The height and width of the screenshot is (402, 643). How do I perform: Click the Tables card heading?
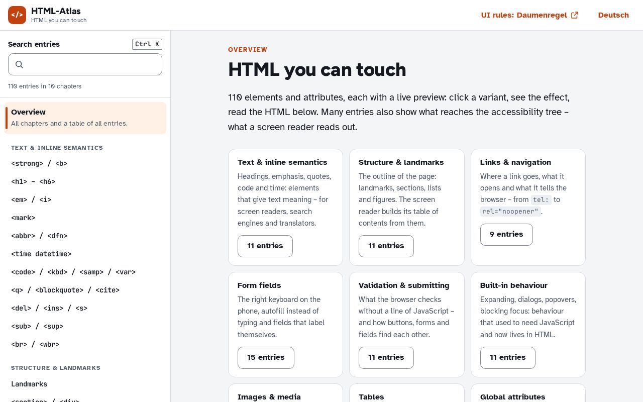[x=371, y=397]
